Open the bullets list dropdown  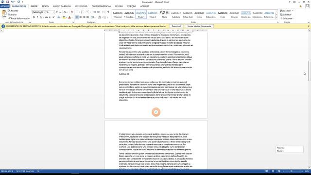(79, 12)
